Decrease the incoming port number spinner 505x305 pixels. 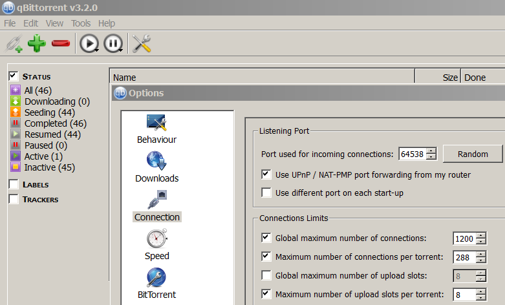coord(431,157)
